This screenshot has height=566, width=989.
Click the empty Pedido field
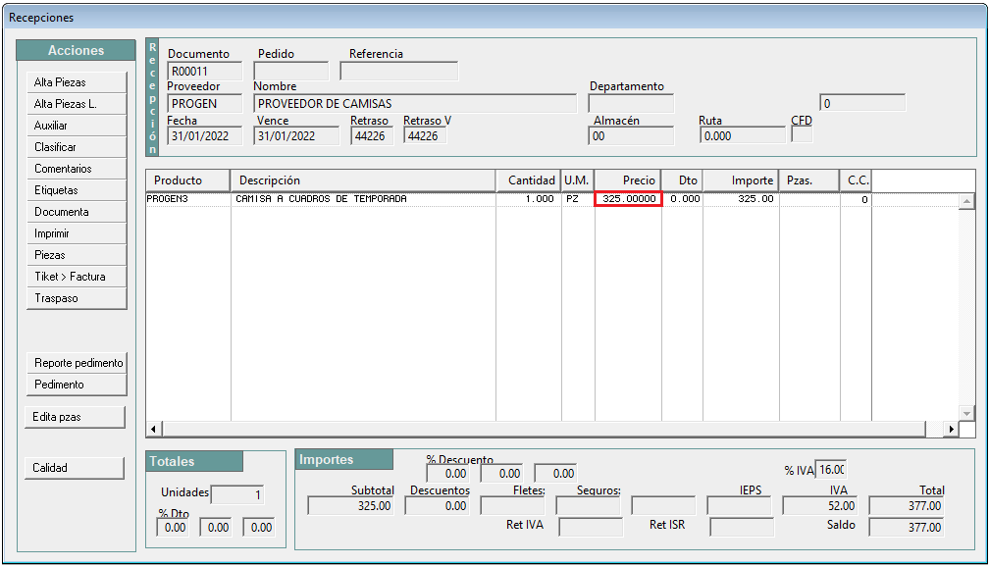tap(291, 72)
